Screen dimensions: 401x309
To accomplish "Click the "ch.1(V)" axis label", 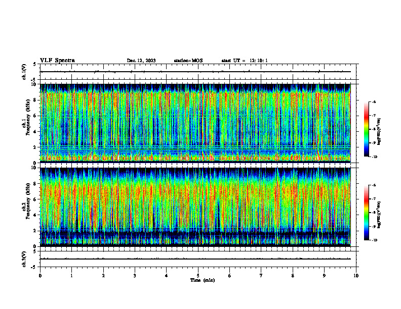I will 24,72.
